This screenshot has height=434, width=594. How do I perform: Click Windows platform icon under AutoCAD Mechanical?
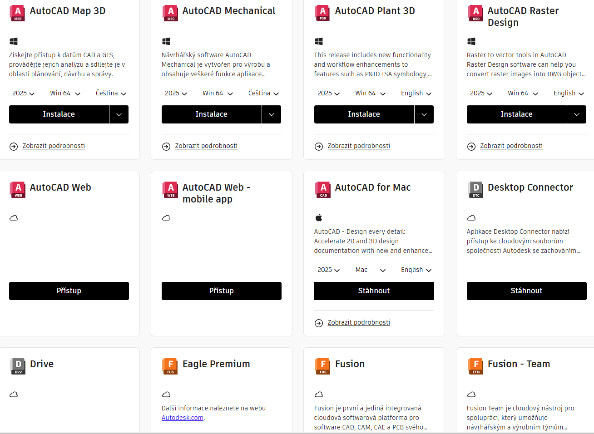pos(166,41)
